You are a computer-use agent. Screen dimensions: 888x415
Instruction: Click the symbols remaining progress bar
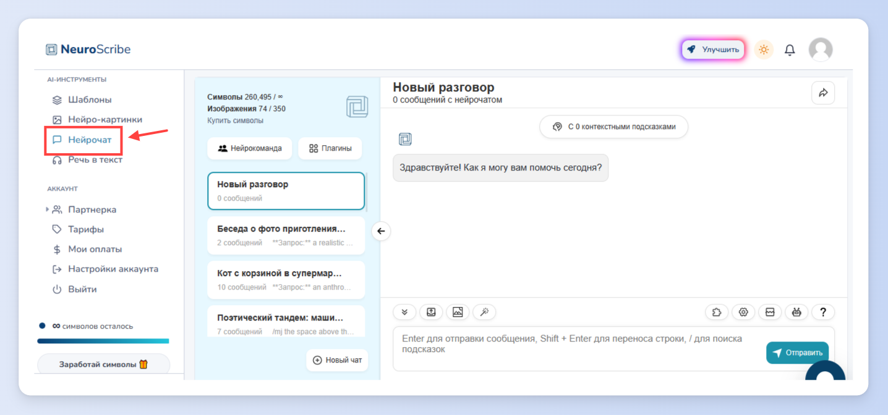pos(103,341)
